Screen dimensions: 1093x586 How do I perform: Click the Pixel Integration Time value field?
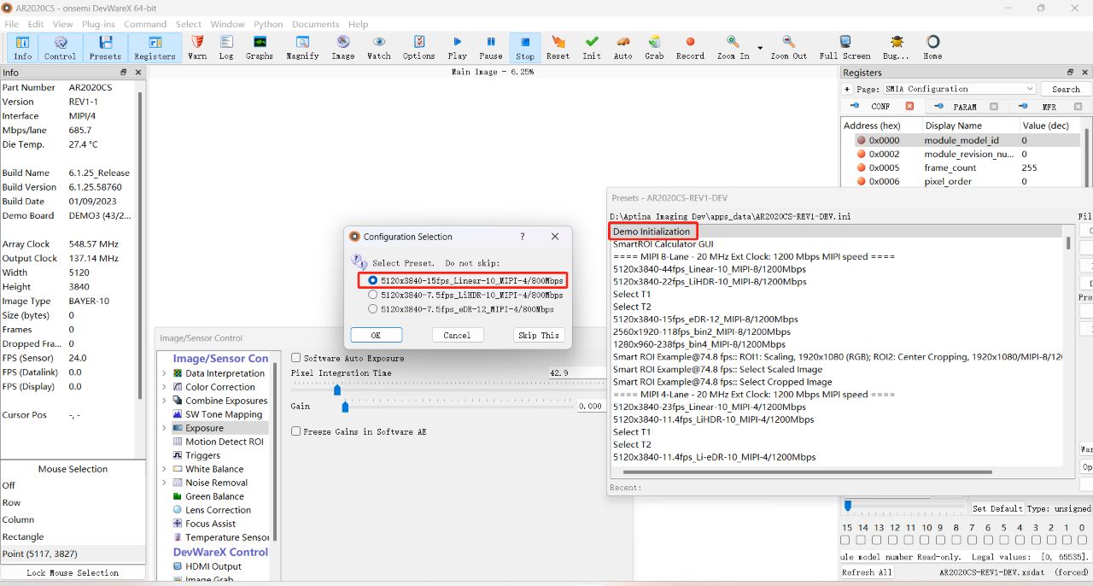pos(576,373)
